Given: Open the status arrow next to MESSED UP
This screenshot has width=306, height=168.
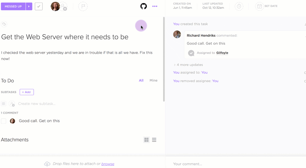Looking at the screenshot, I should (29, 6).
